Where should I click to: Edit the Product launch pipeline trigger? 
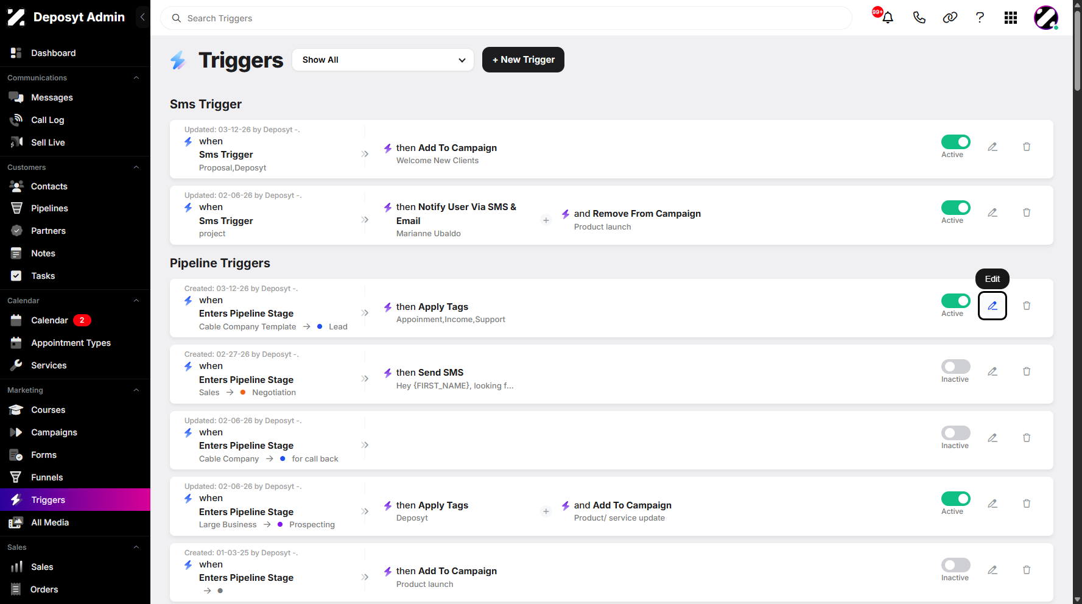click(x=992, y=570)
